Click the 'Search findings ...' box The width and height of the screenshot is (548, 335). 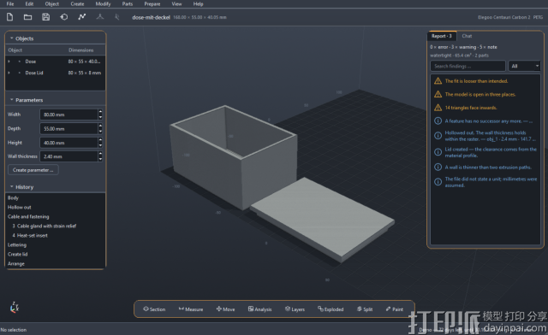tap(468, 66)
